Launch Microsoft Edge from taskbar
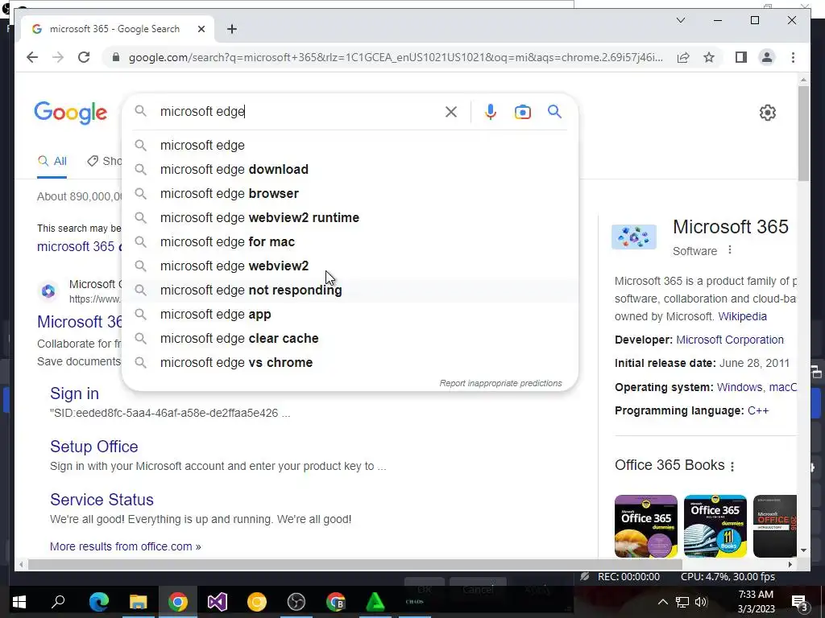Viewport: 825px width, 618px height. coord(99,602)
